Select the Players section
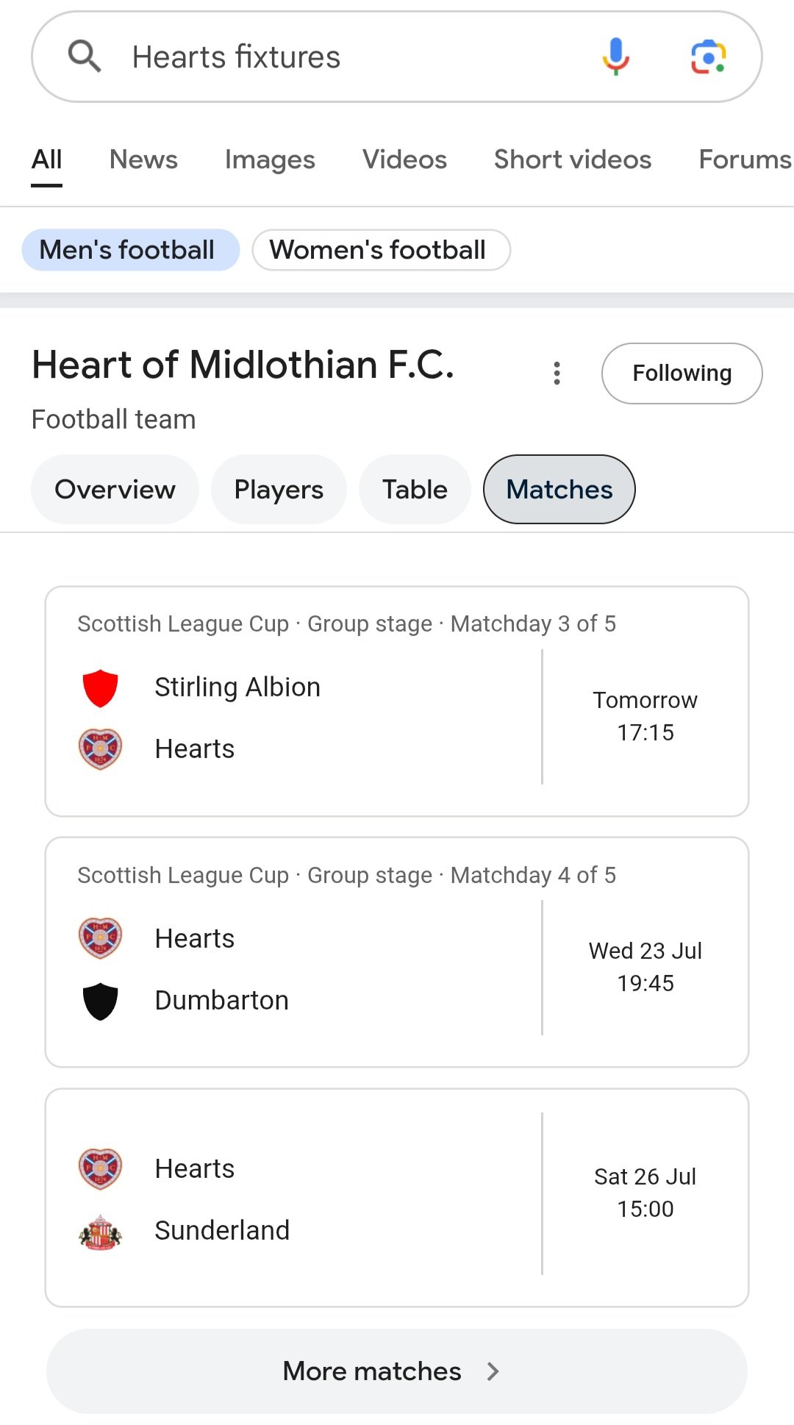This screenshot has width=794, height=1425. point(278,489)
